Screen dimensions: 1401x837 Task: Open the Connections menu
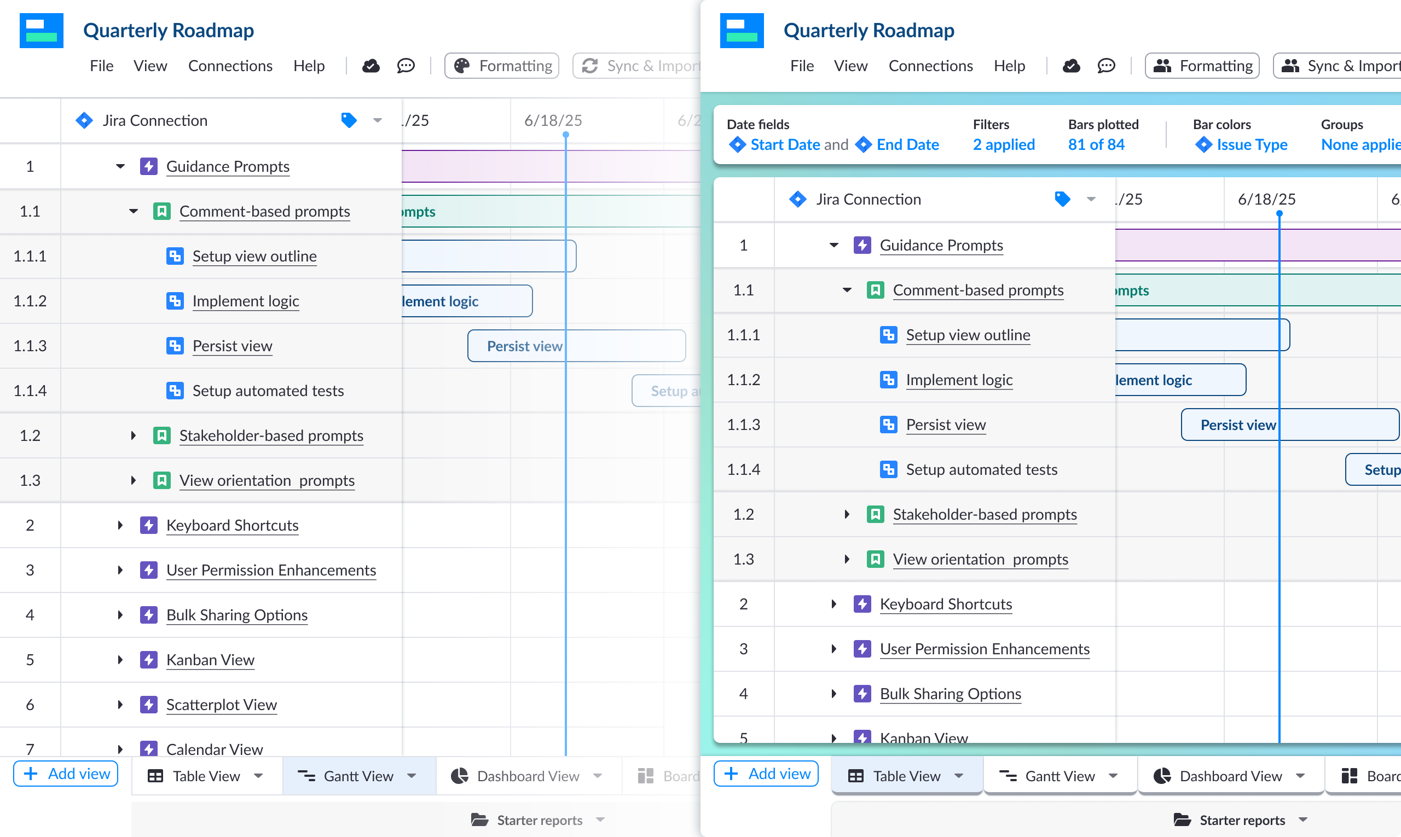(230, 66)
